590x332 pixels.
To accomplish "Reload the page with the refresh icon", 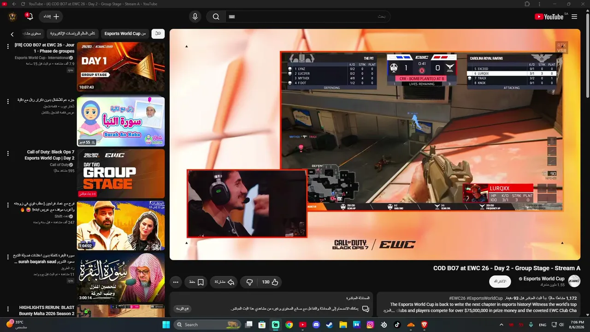I will coord(22,4).
